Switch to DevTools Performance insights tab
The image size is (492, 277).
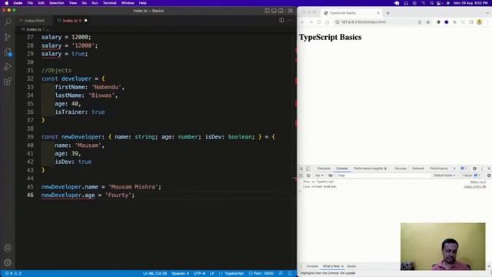click(370, 169)
